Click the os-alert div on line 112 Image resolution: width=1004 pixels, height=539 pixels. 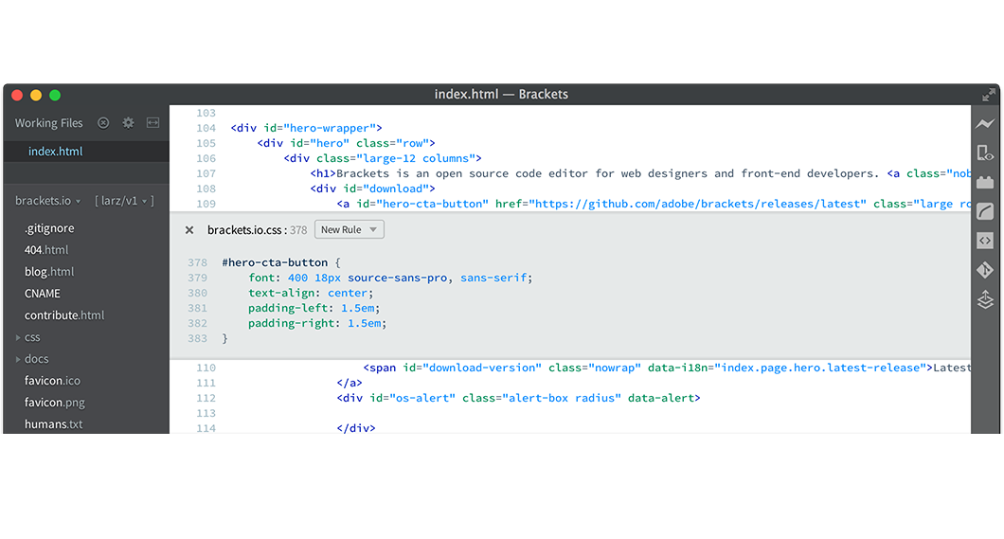pos(519,398)
